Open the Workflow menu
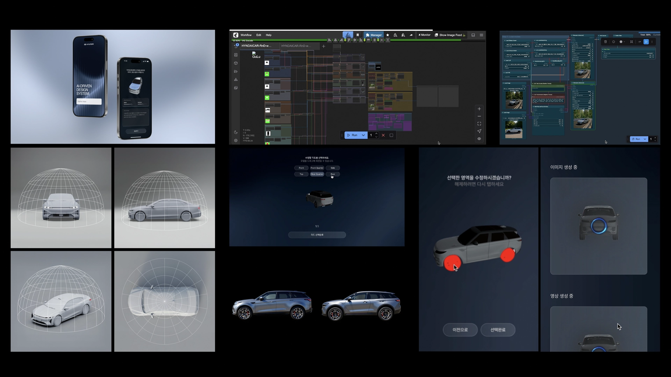 [x=246, y=35]
